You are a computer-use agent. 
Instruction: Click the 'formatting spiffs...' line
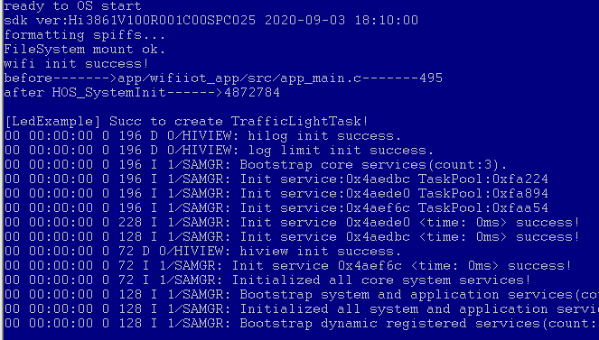coord(84,35)
